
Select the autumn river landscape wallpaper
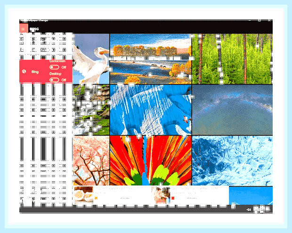pos(151,59)
